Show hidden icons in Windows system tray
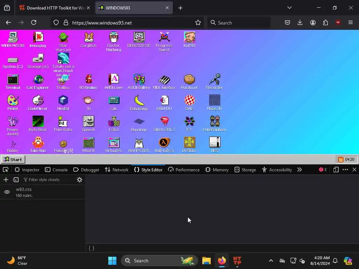 coord(271,261)
